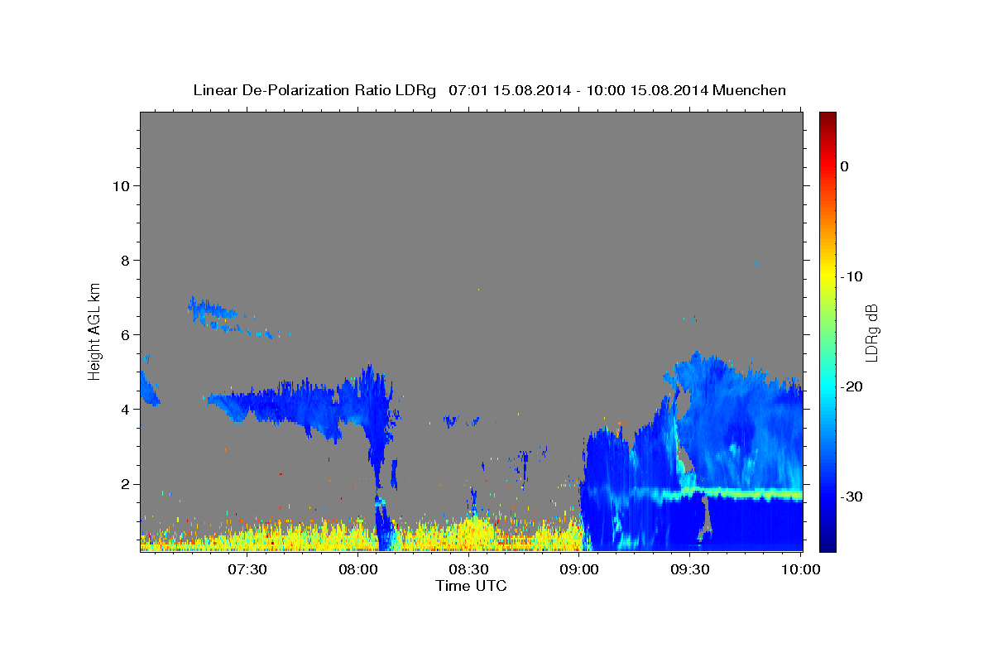993x662 pixels.
Task: Click the height tick label 6
Action: (x=125, y=334)
